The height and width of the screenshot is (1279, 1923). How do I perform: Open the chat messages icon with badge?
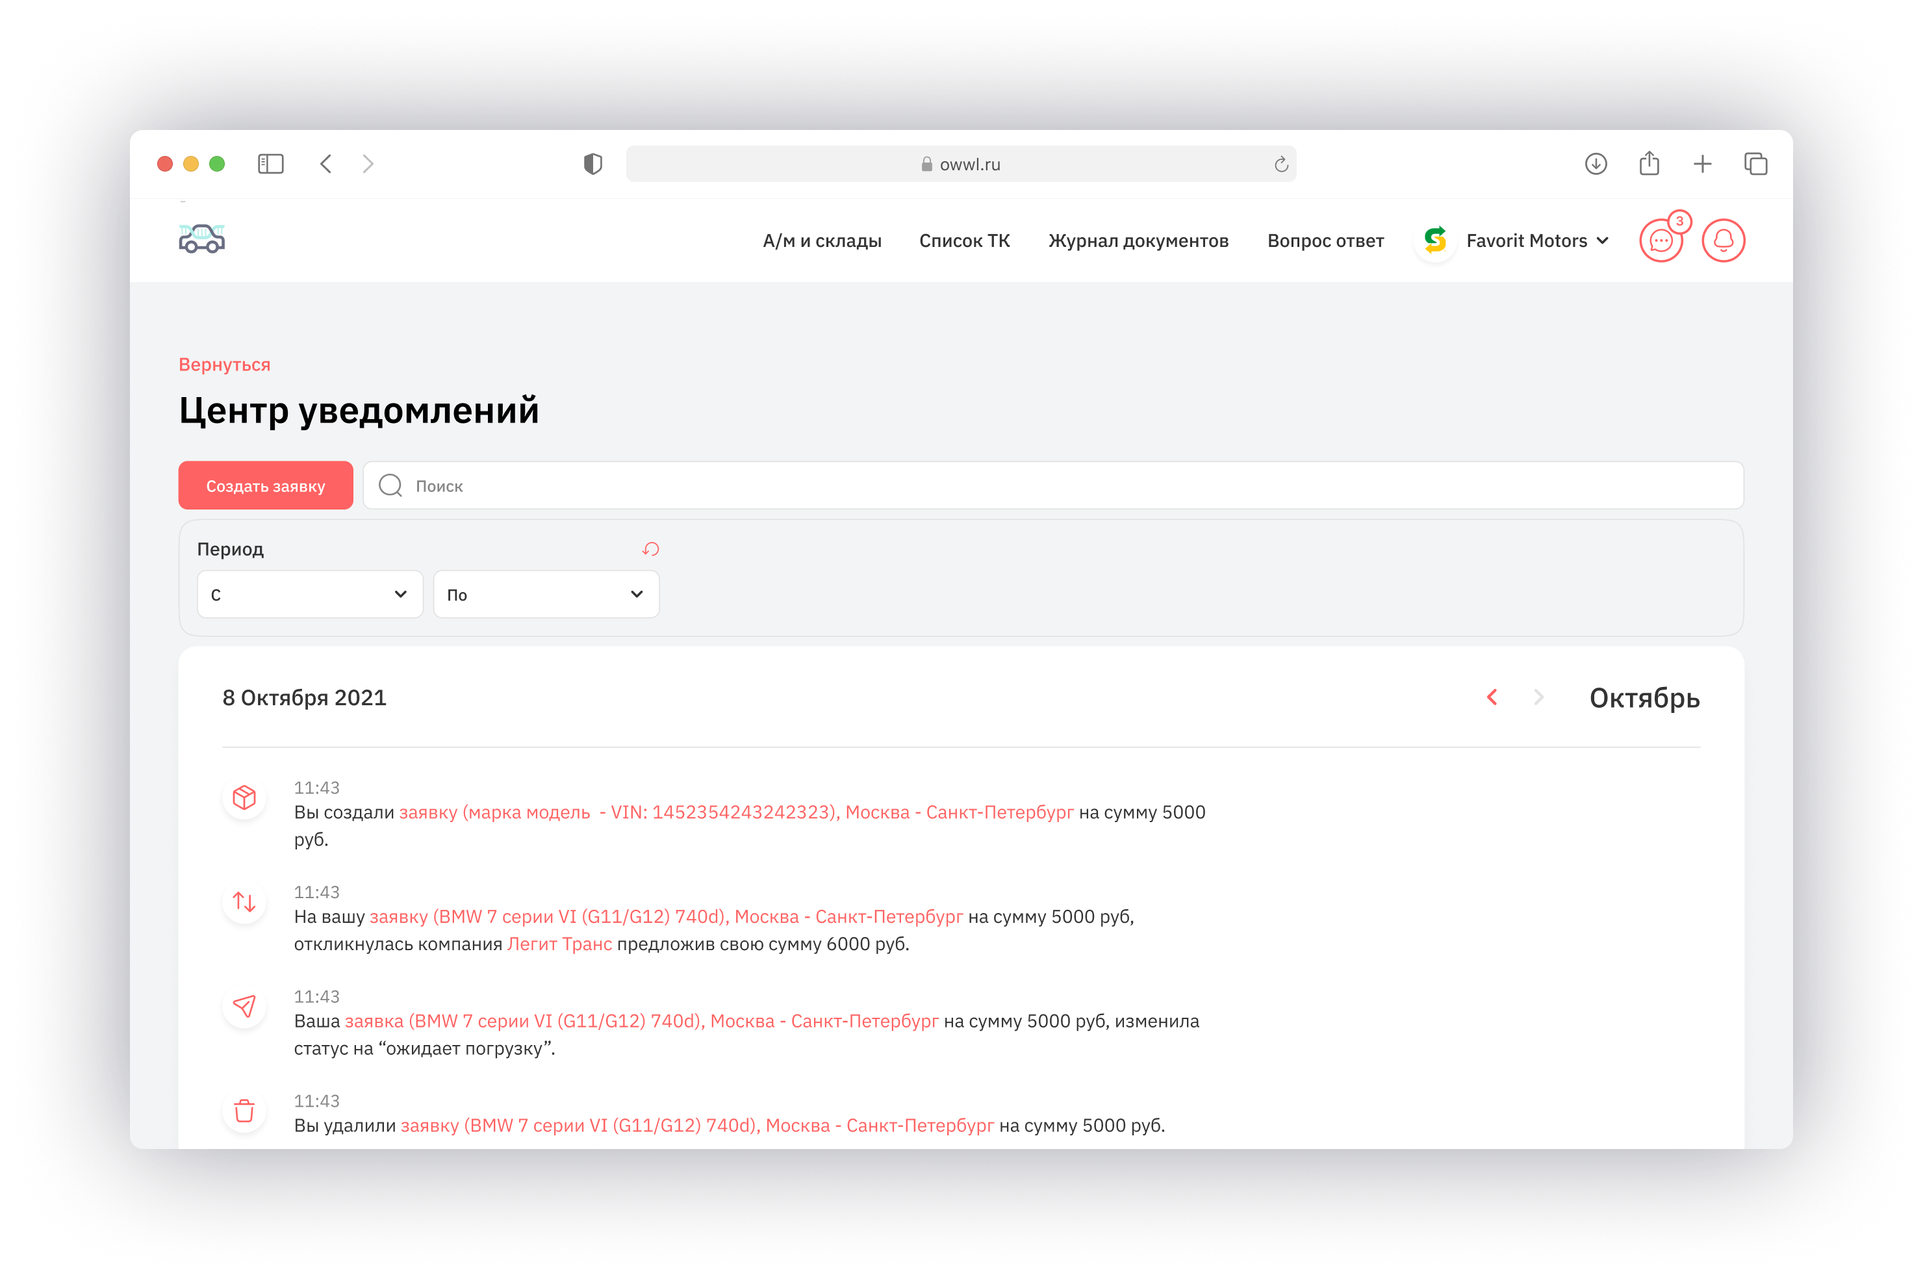(1660, 240)
